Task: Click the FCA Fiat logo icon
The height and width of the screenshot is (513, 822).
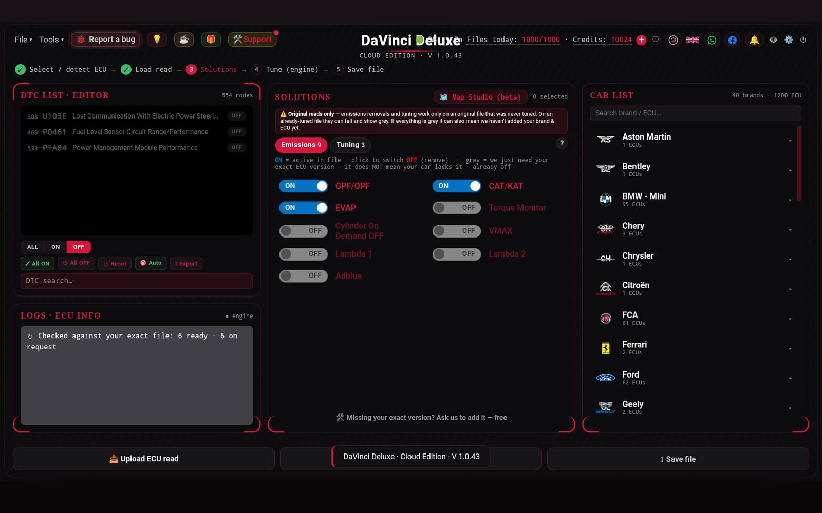Action: (606, 318)
